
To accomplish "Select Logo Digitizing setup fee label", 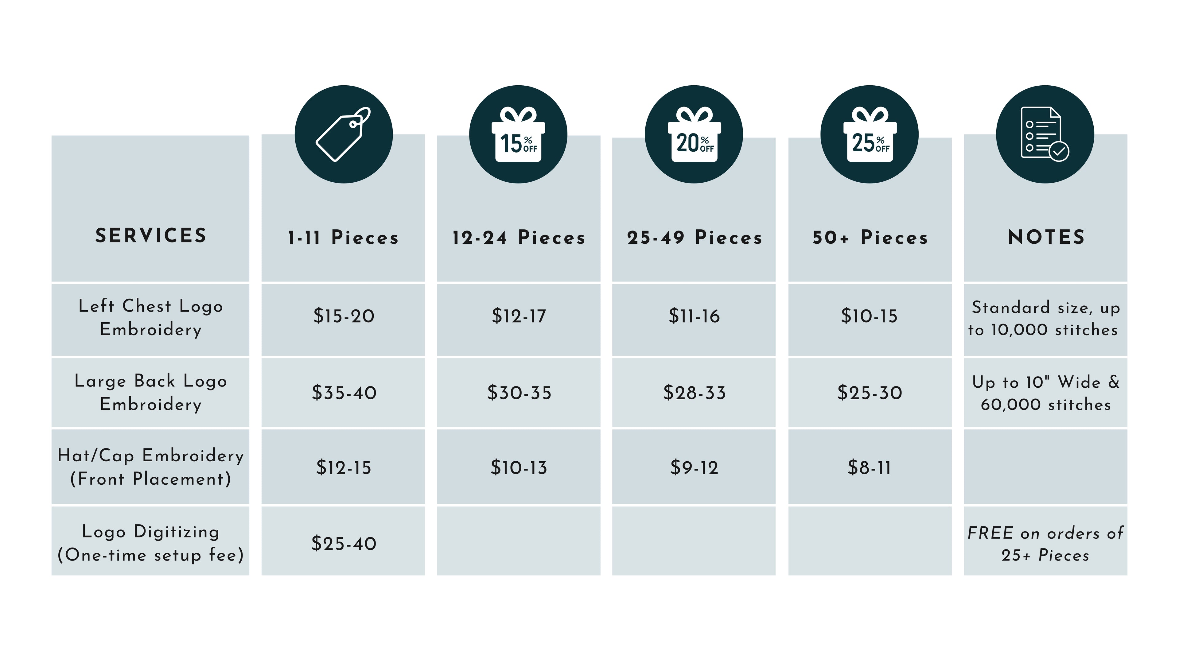I will click(x=150, y=543).
